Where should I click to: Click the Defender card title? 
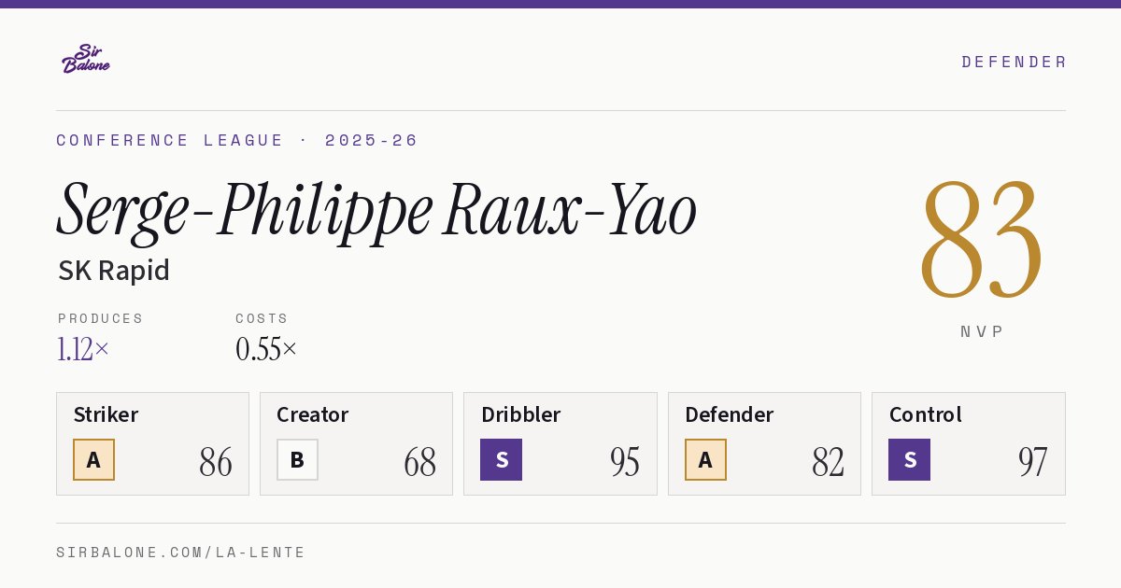pos(729,414)
